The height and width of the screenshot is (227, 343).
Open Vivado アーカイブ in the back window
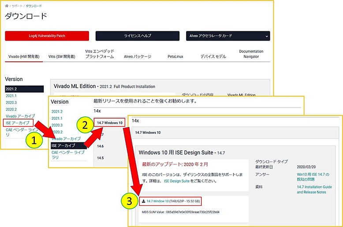20,116
